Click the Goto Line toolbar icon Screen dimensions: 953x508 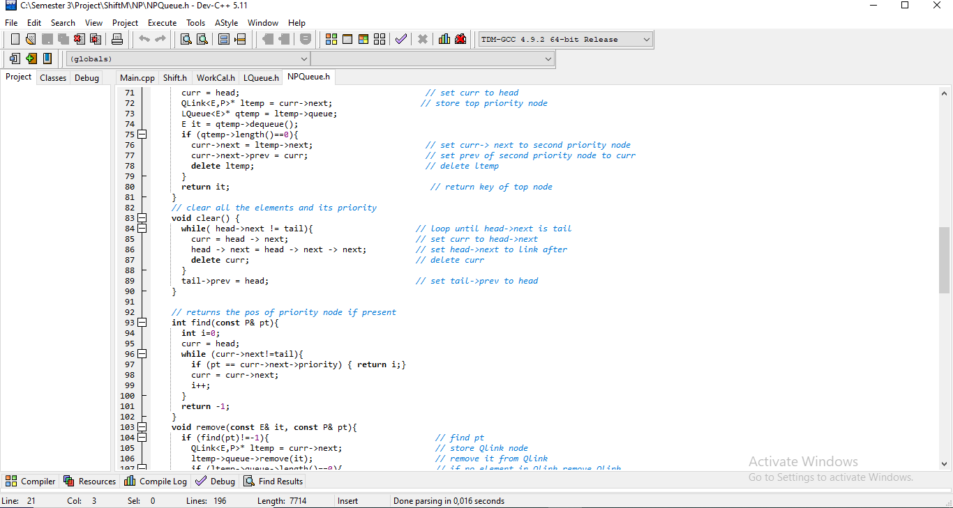point(240,39)
